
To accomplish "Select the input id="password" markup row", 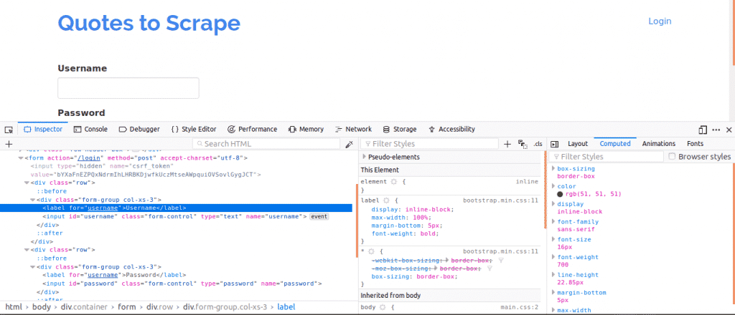I will pyautogui.click(x=182, y=283).
